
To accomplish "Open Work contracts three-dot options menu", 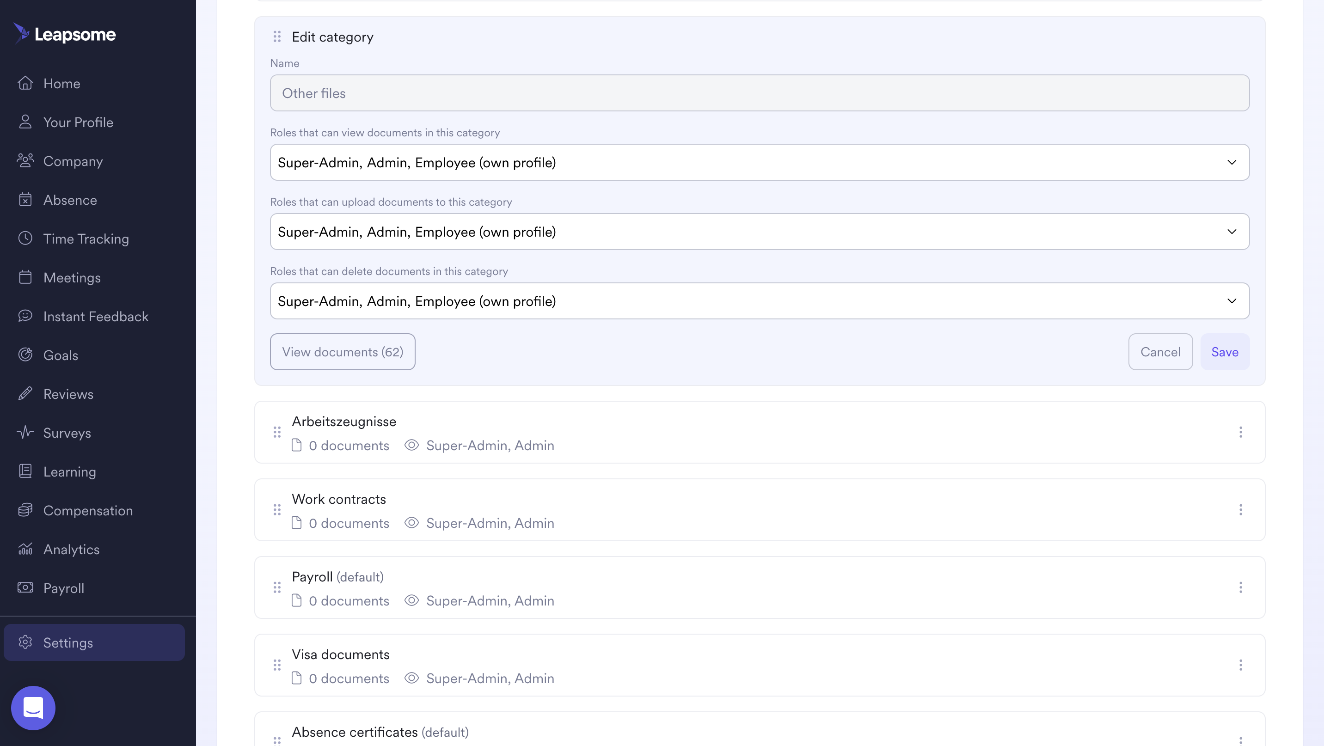I will pos(1241,510).
